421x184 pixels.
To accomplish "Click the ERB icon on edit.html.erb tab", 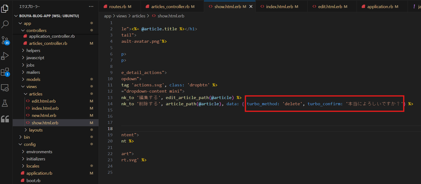I will tap(314, 7).
